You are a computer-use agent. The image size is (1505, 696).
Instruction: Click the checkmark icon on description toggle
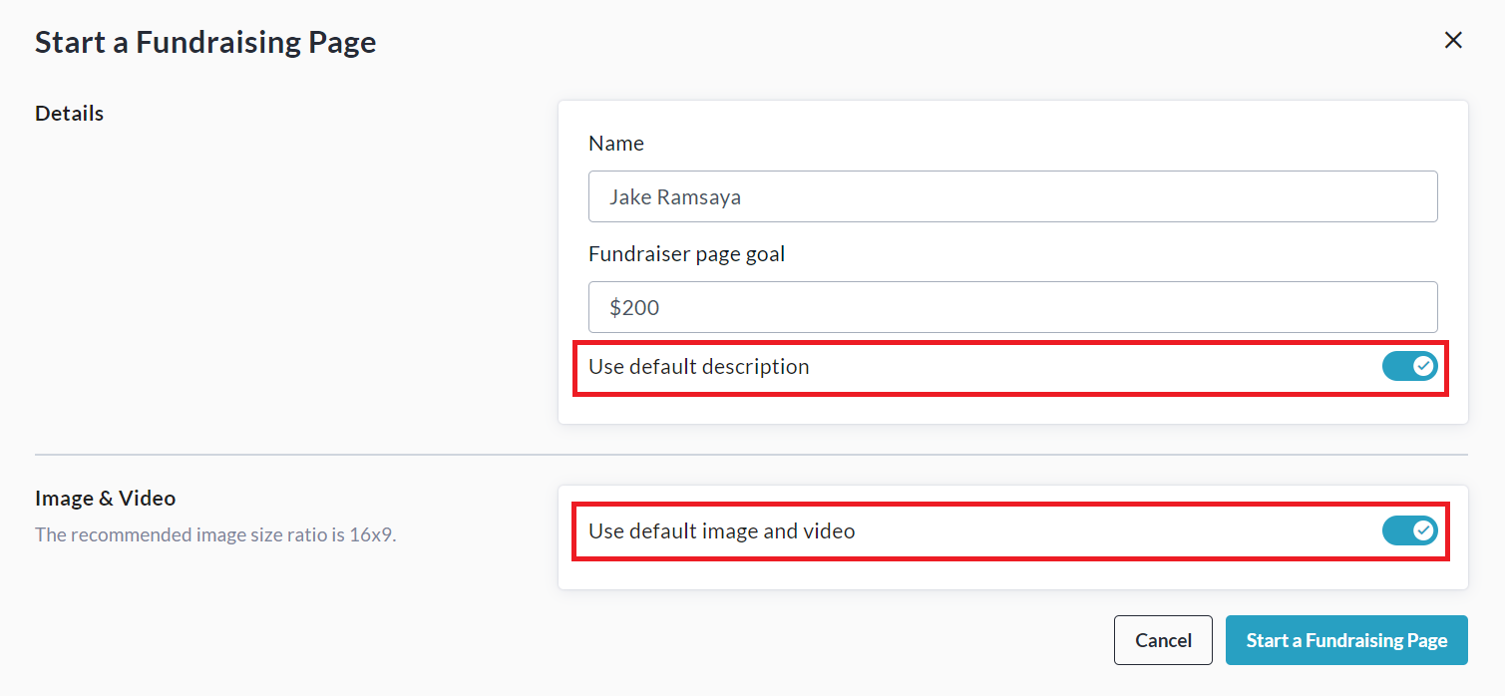(x=1423, y=367)
